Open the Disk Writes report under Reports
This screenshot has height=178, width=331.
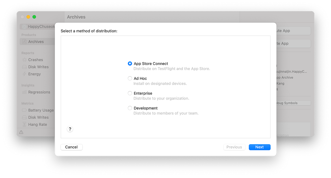tap(25, 67)
